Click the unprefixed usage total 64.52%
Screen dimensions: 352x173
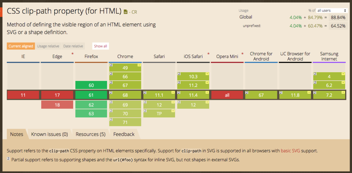pyautogui.click(x=338, y=26)
